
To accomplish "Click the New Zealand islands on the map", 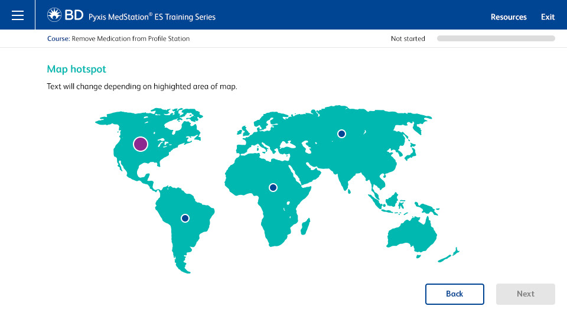I will coord(449,255).
